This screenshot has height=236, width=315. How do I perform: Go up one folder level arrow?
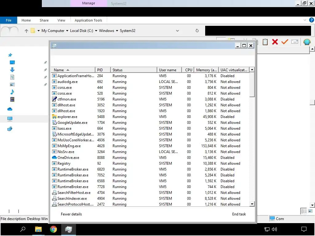(26, 31)
